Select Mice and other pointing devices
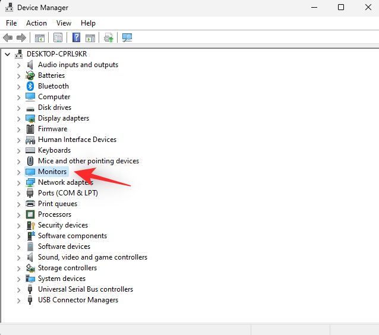 pyautogui.click(x=89, y=161)
